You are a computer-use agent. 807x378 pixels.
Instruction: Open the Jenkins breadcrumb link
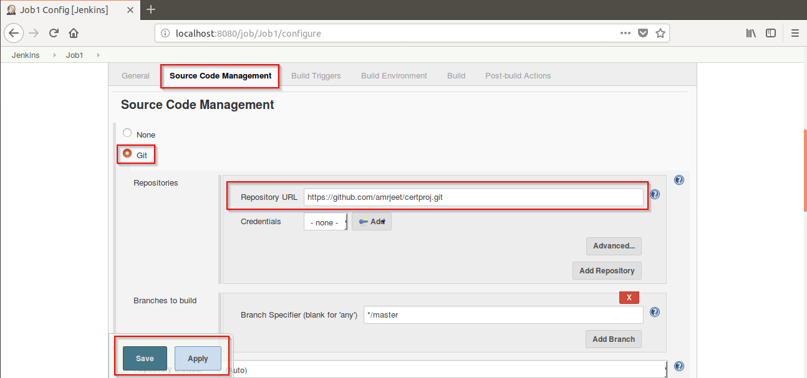point(26,55)
